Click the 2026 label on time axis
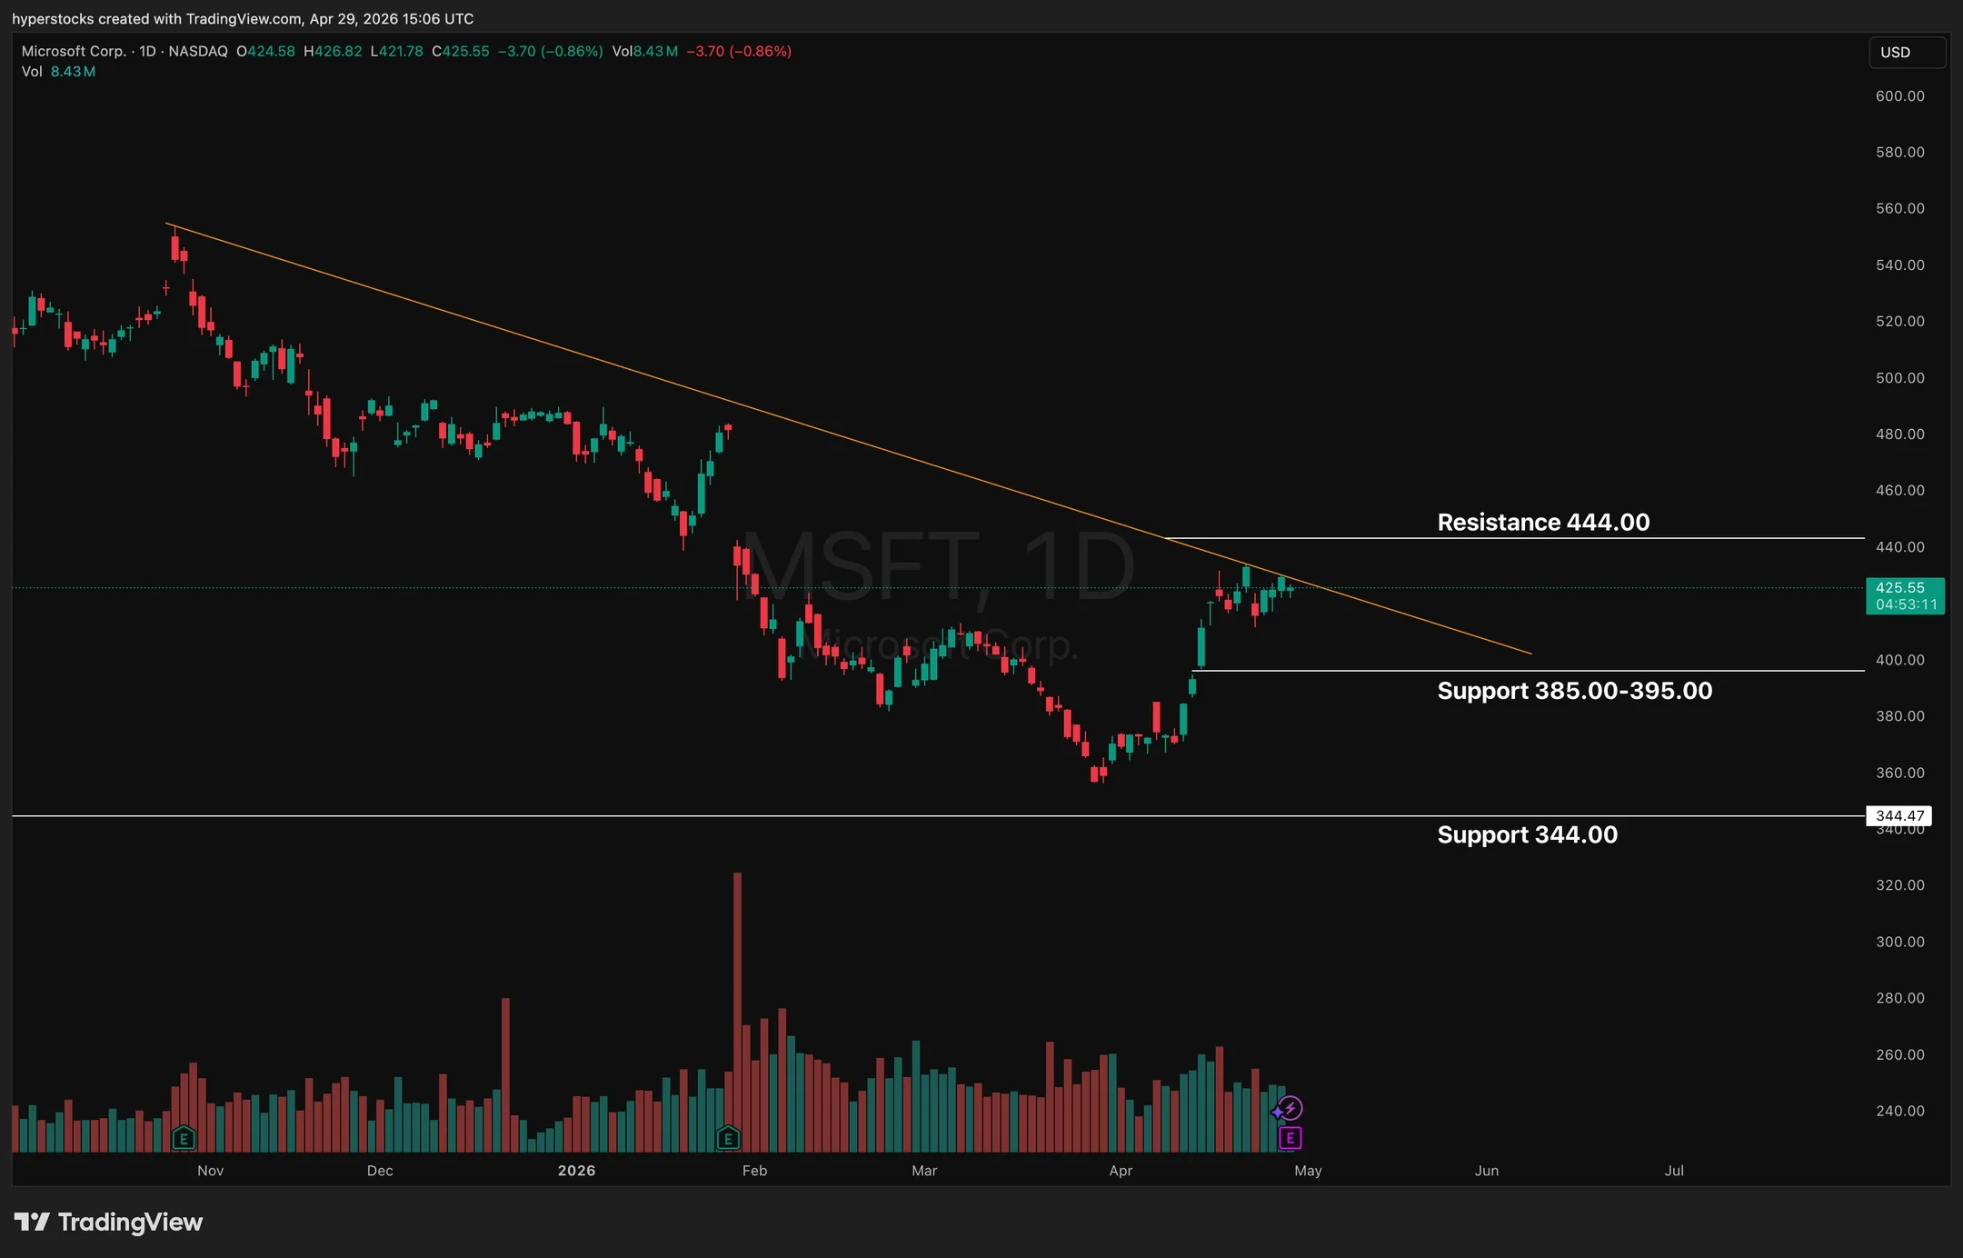Screen dimensions: 1963x1258 [x=576, y=1170]
